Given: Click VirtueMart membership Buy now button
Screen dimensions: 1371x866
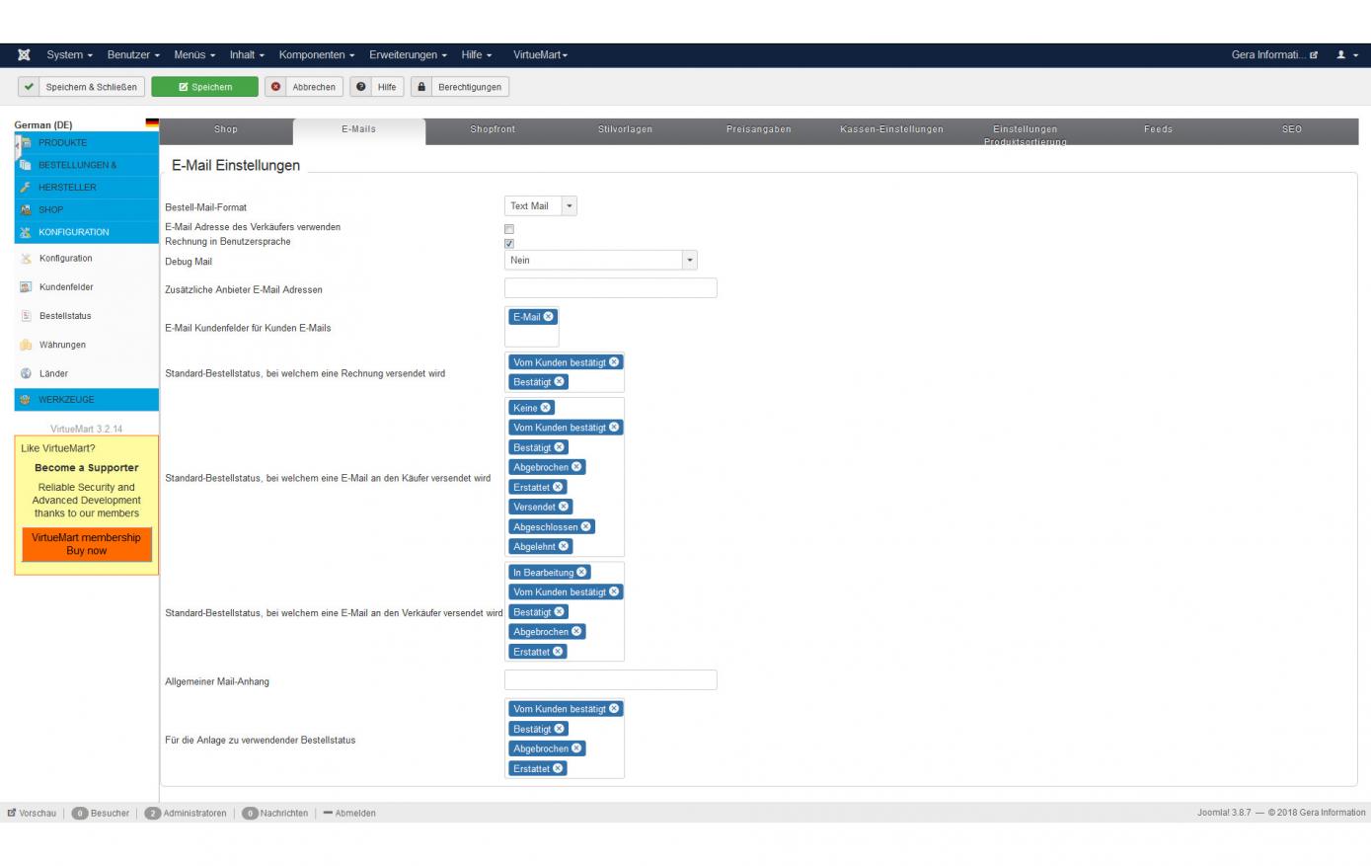Looking at the screenshot, I should (x=86, y=544).
